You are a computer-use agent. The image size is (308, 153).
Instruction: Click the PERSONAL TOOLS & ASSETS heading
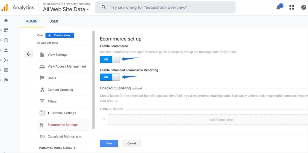pyautogui.click(x=57, y=148)
